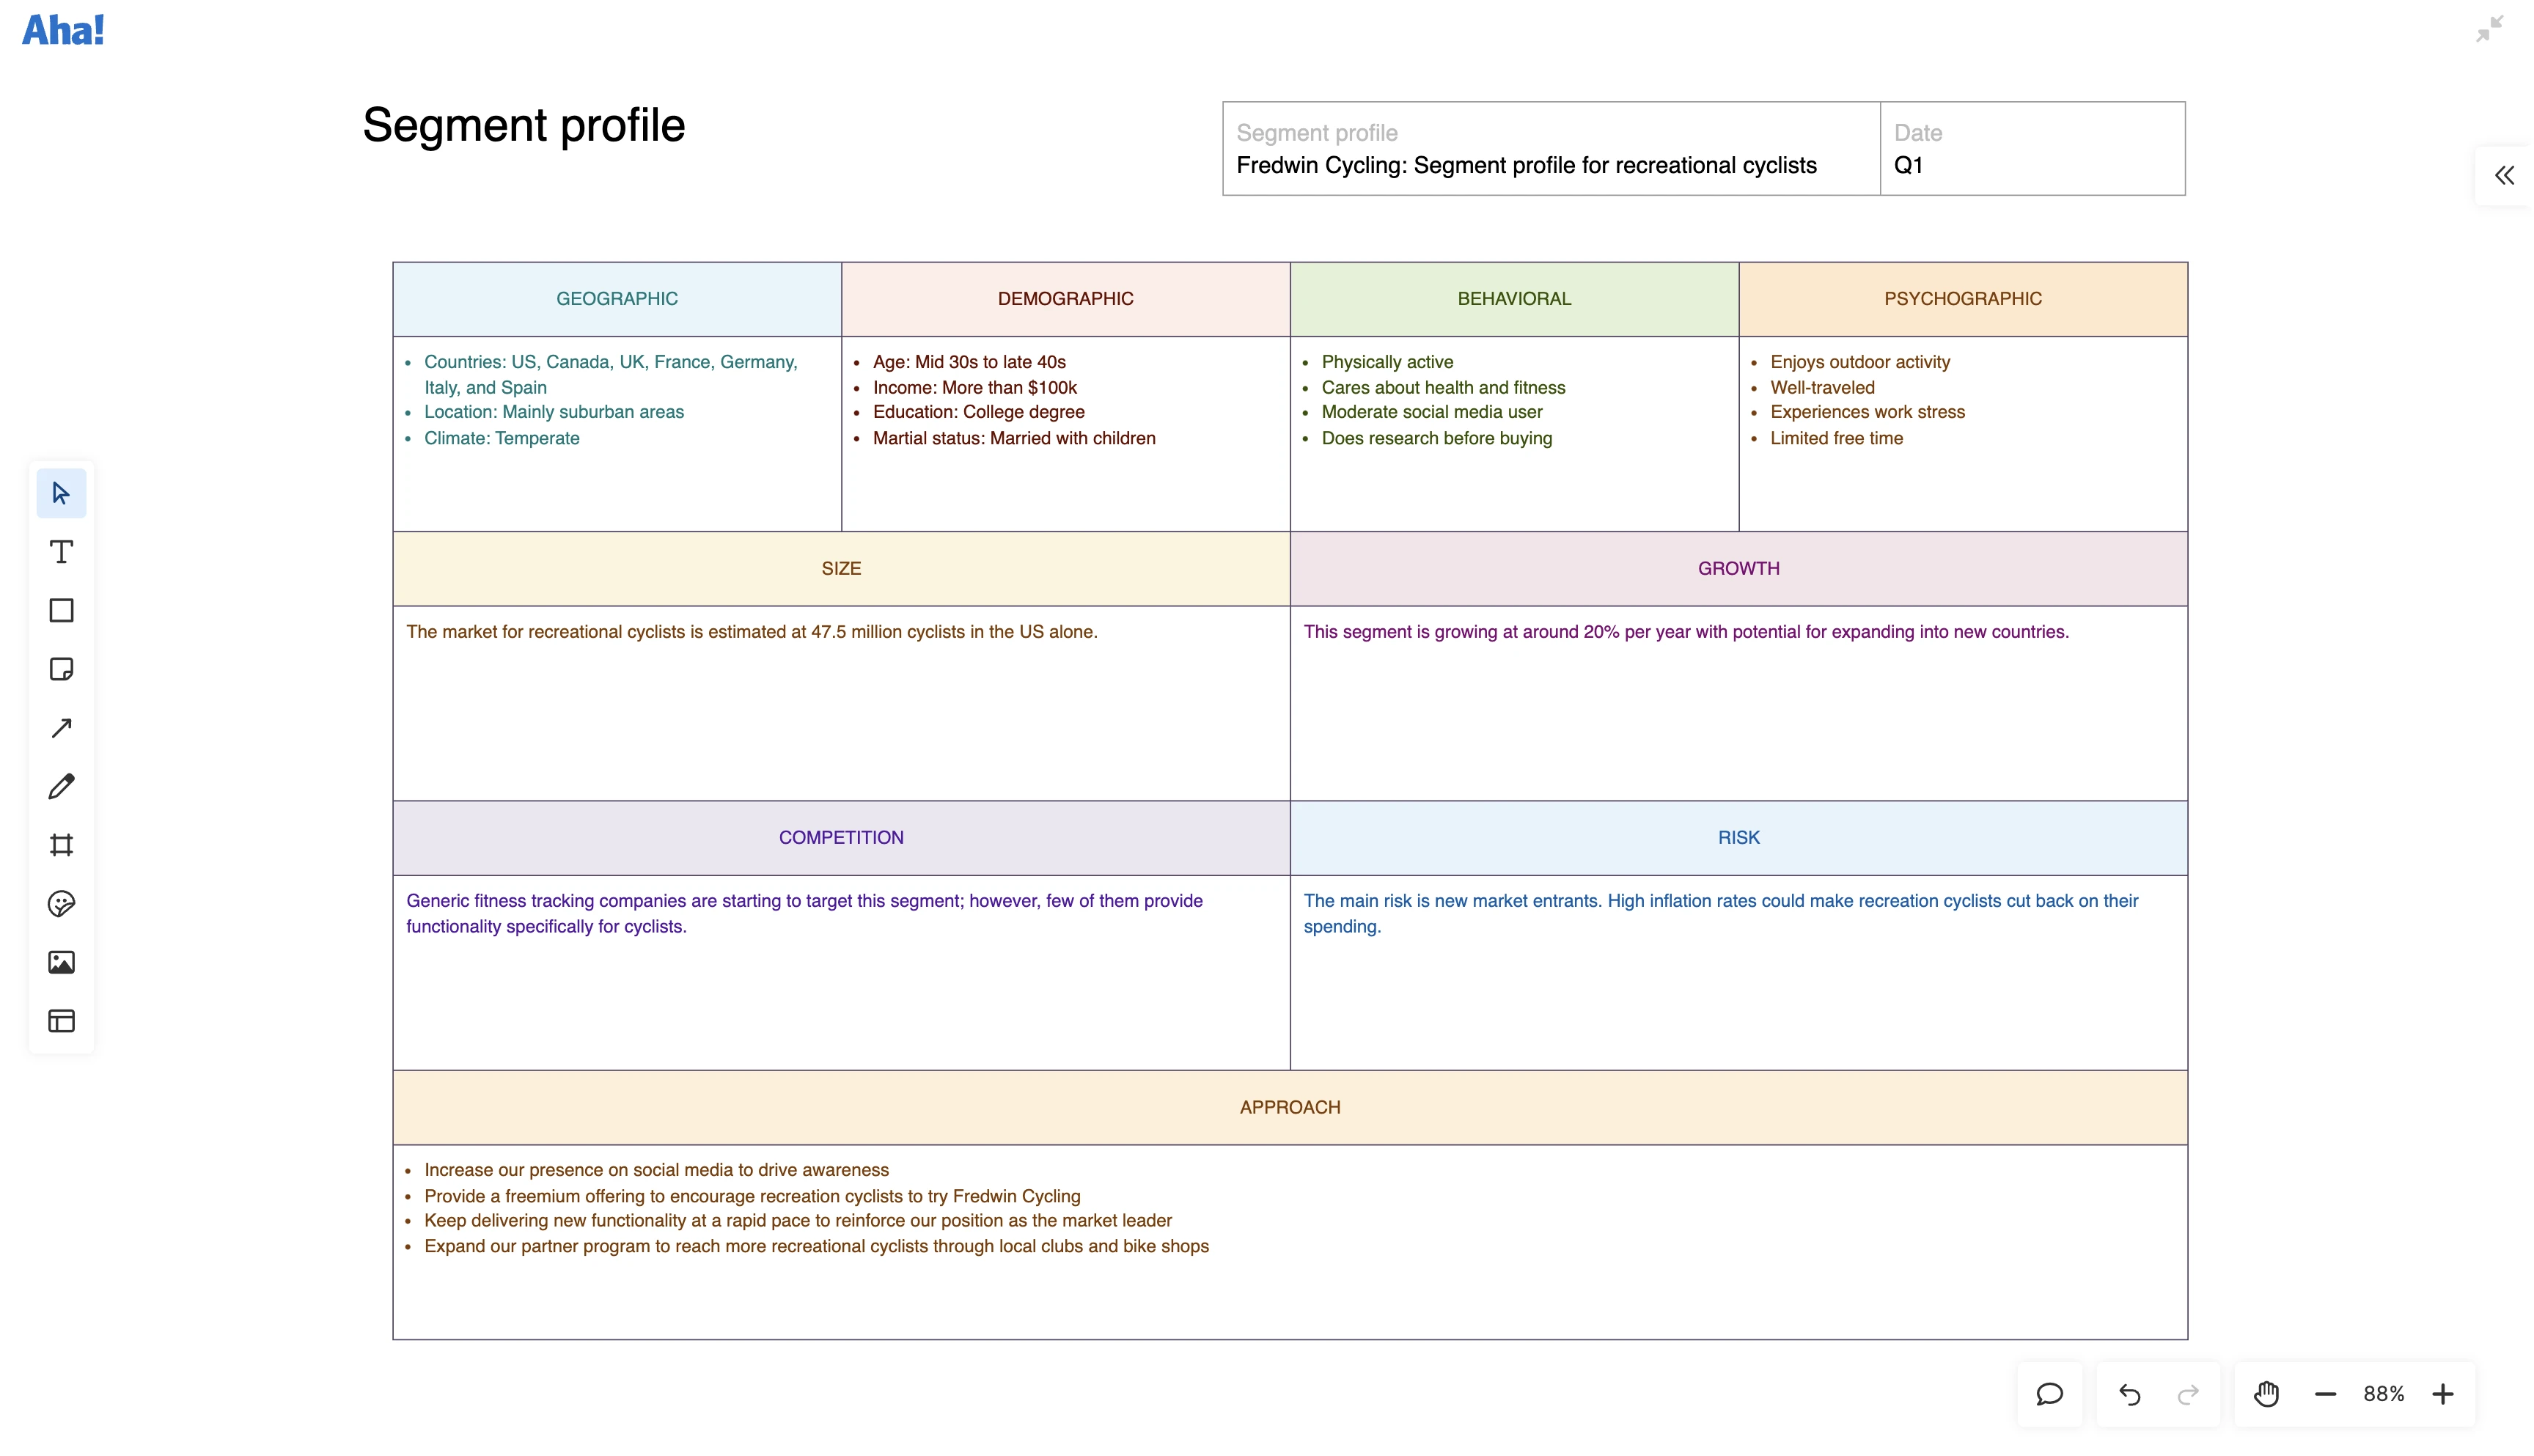
Task: Zoom in with the plus control
Action: 2443,1393
